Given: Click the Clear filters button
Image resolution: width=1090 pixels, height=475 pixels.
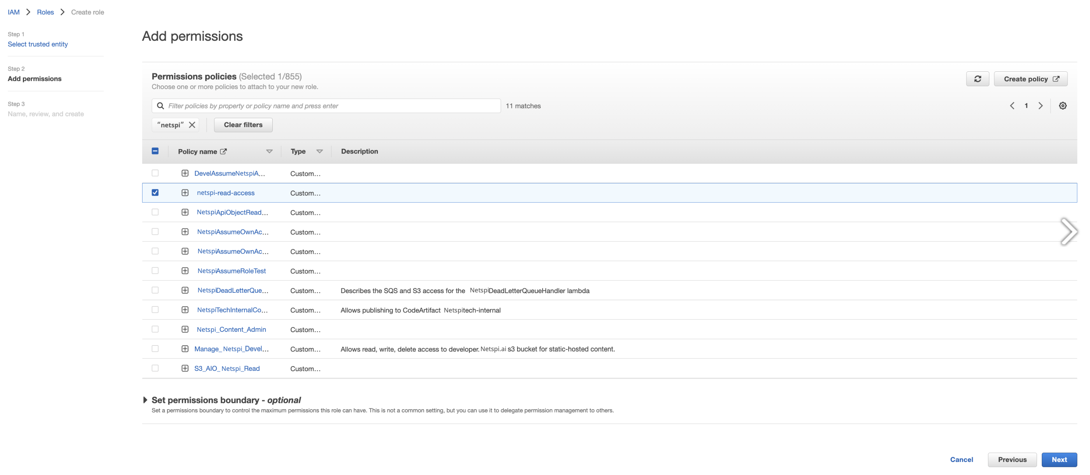Looking at the screenshot, I should pos(243,125).
